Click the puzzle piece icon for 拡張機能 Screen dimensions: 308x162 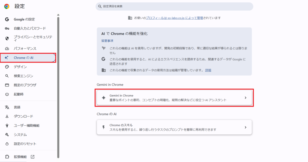[x=7, y=157]
